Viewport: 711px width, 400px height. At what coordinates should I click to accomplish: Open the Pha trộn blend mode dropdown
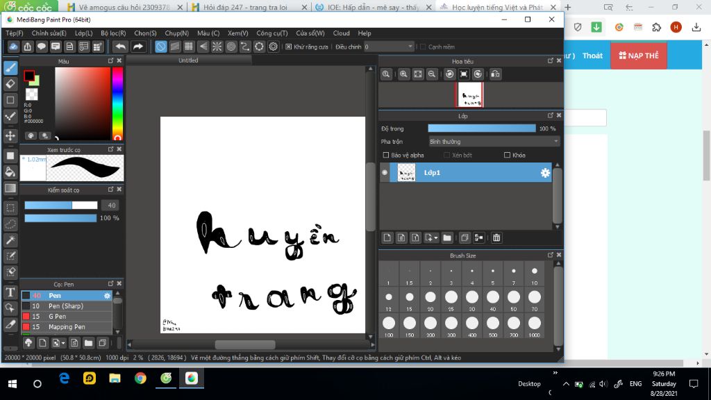494,142
